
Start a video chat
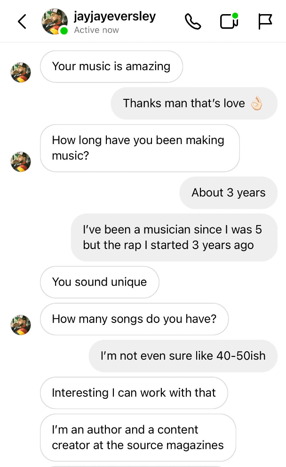click(x=229, y=22)
